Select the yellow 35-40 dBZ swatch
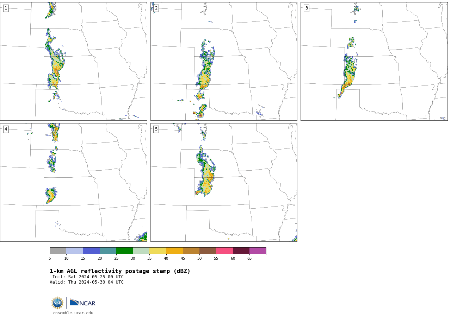Viewport: 451px width, 317px height. [x=158, y=251]
